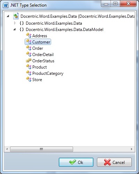Click the horizontal scrollbar thumb

[x=41, y=149]
